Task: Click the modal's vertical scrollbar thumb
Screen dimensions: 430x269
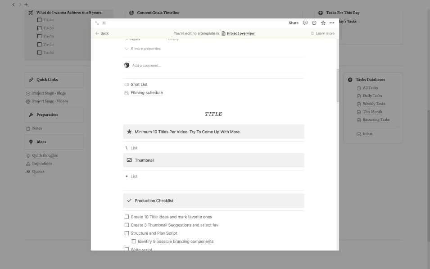Action: coord(338,86)
